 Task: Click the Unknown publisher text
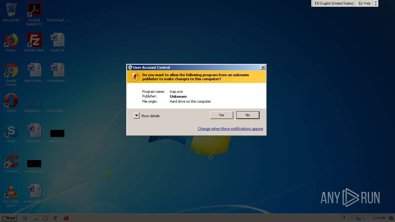tap(178, 97)
